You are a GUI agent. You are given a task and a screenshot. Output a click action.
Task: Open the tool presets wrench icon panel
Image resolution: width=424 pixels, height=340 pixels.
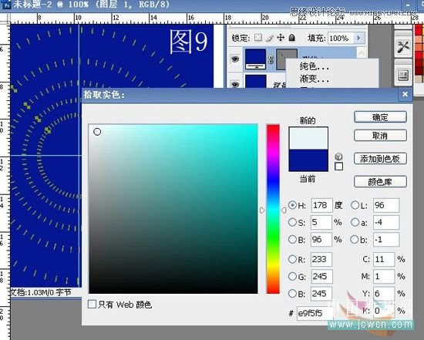tap(403, 47)
